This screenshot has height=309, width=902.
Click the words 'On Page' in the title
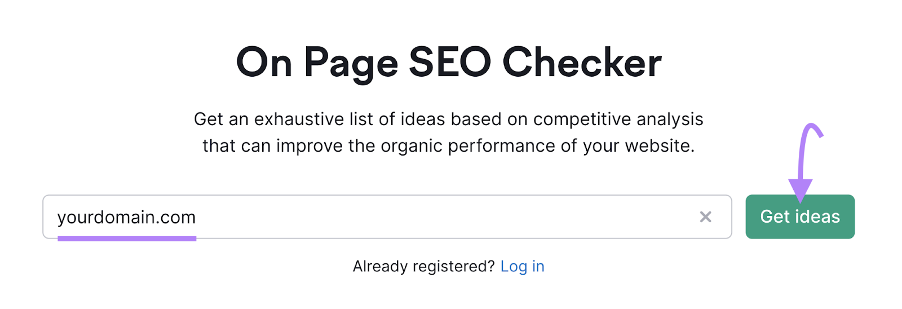click(x=317, y=62)
